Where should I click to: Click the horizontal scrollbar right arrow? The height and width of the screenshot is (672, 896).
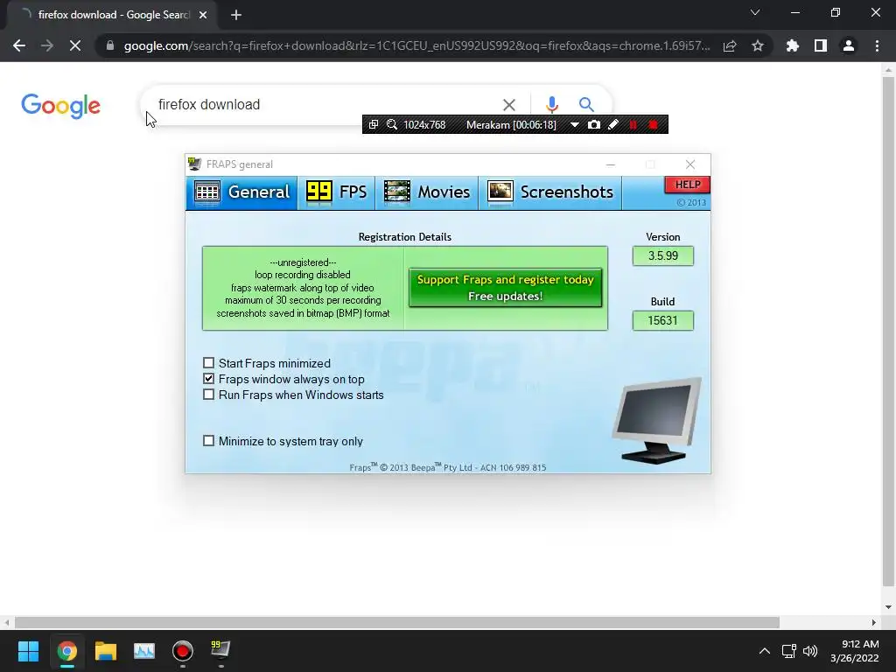click(874, 622)
